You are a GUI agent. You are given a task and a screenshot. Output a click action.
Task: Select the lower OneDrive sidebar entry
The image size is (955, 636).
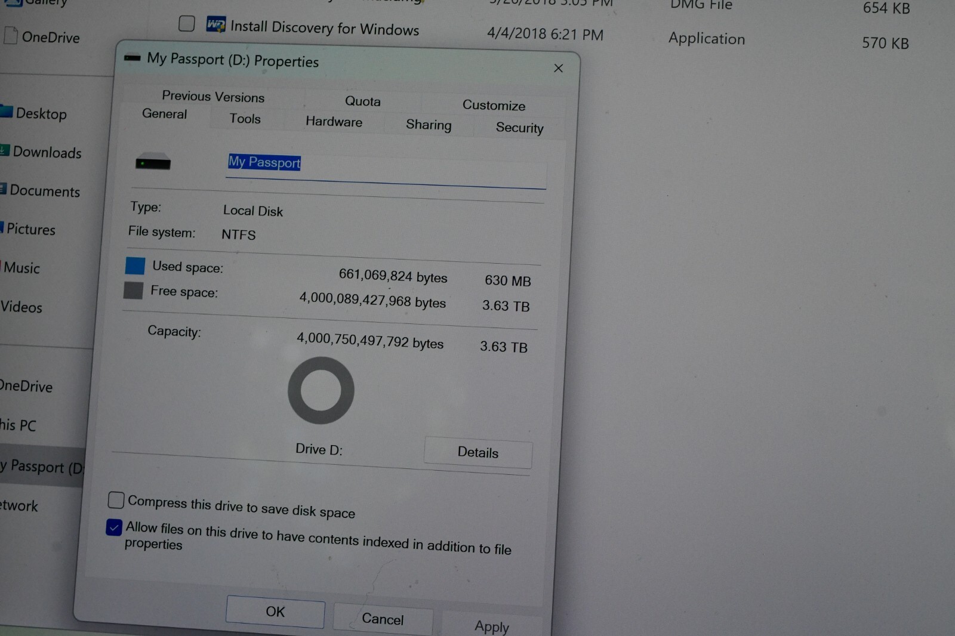pyautogui.click(x=26, y=386)
